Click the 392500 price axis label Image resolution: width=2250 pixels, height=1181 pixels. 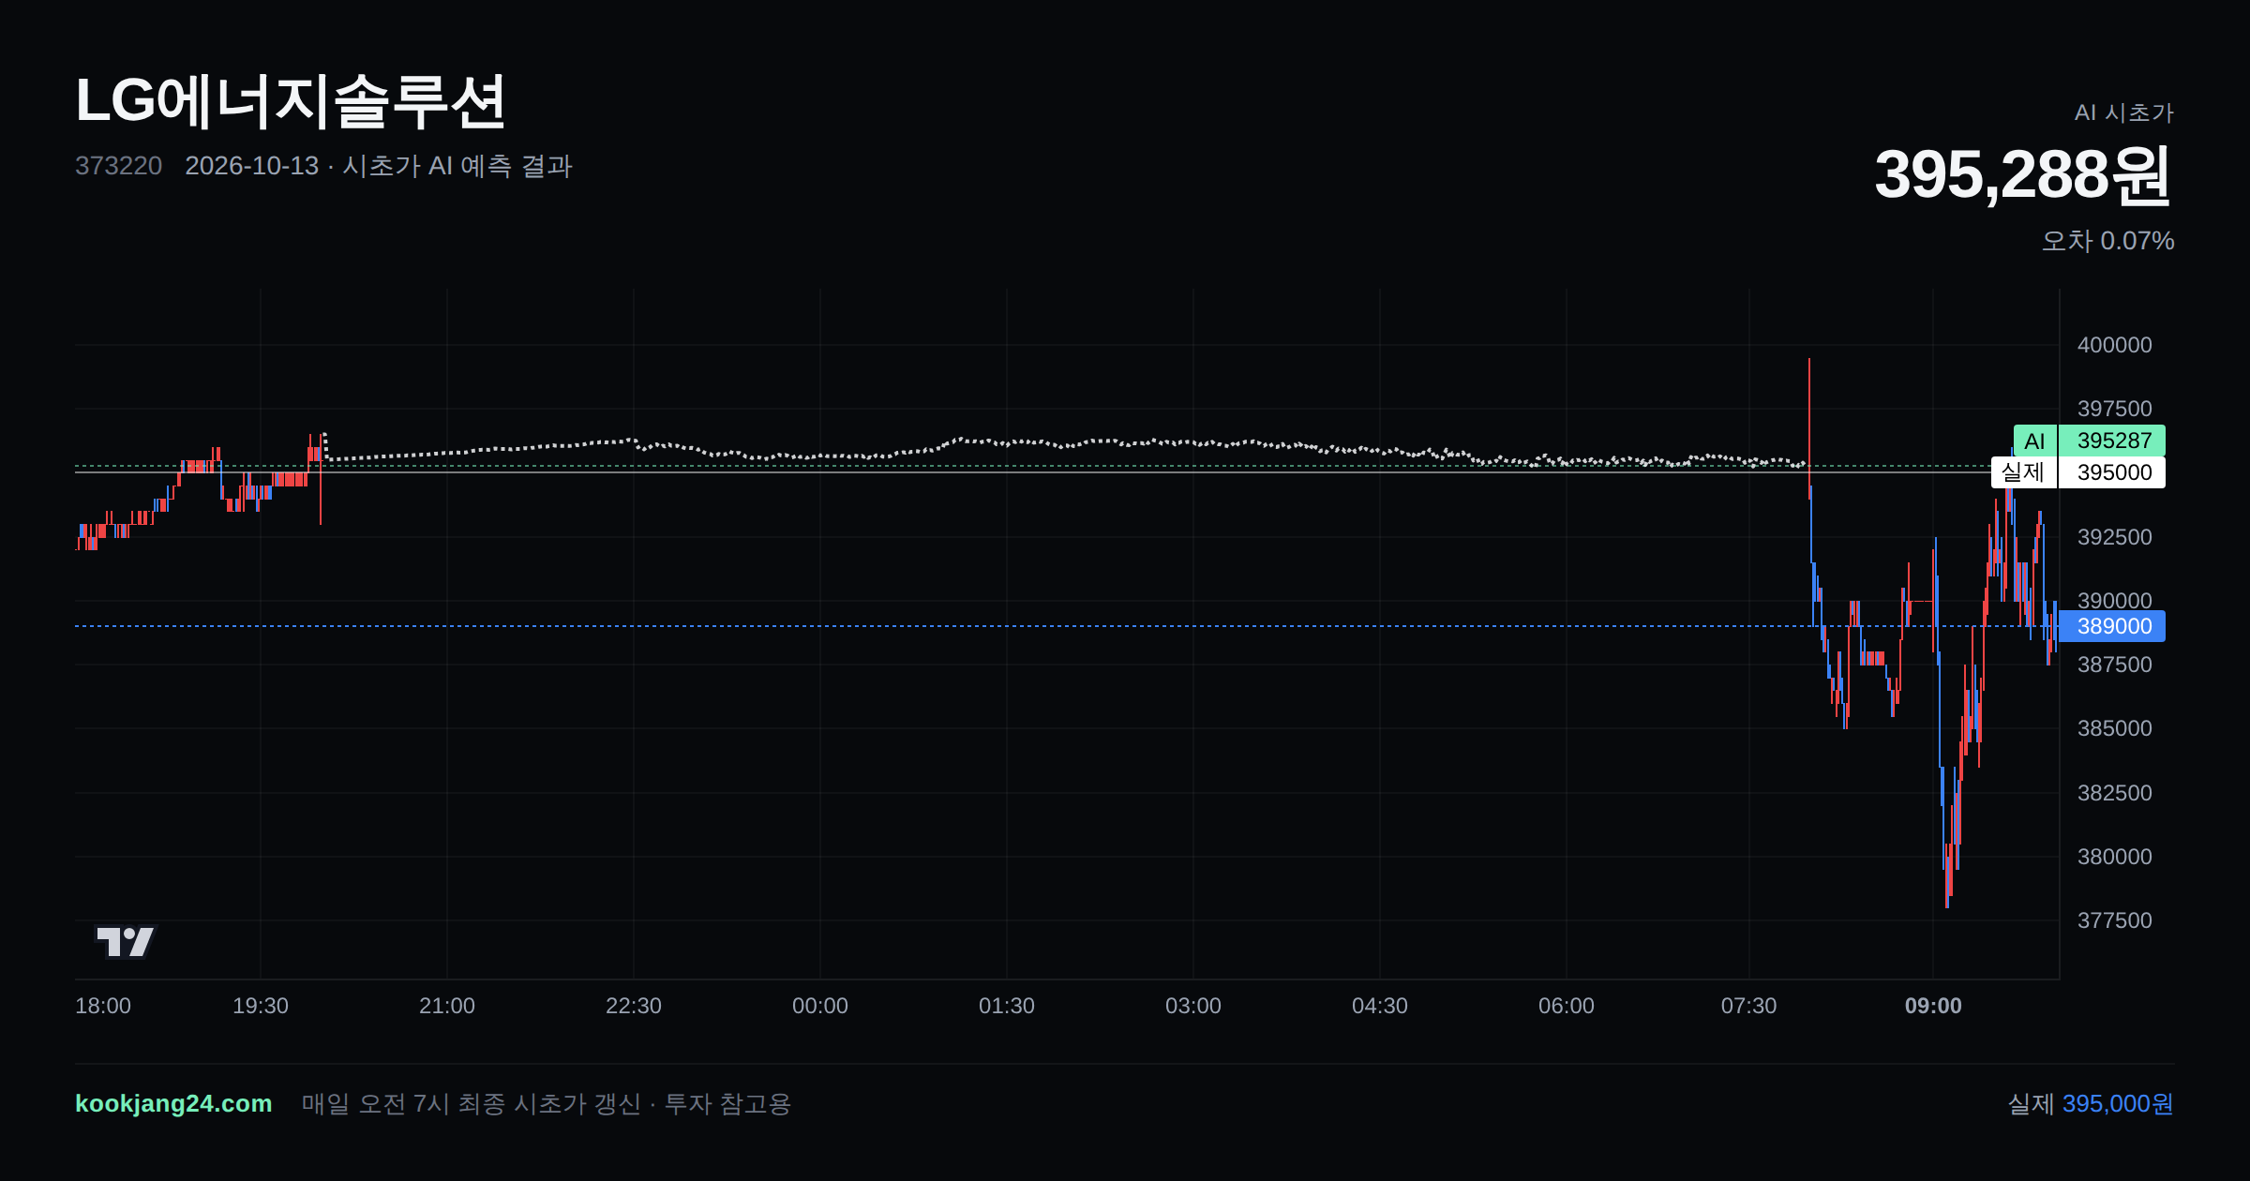point(2115,537)
